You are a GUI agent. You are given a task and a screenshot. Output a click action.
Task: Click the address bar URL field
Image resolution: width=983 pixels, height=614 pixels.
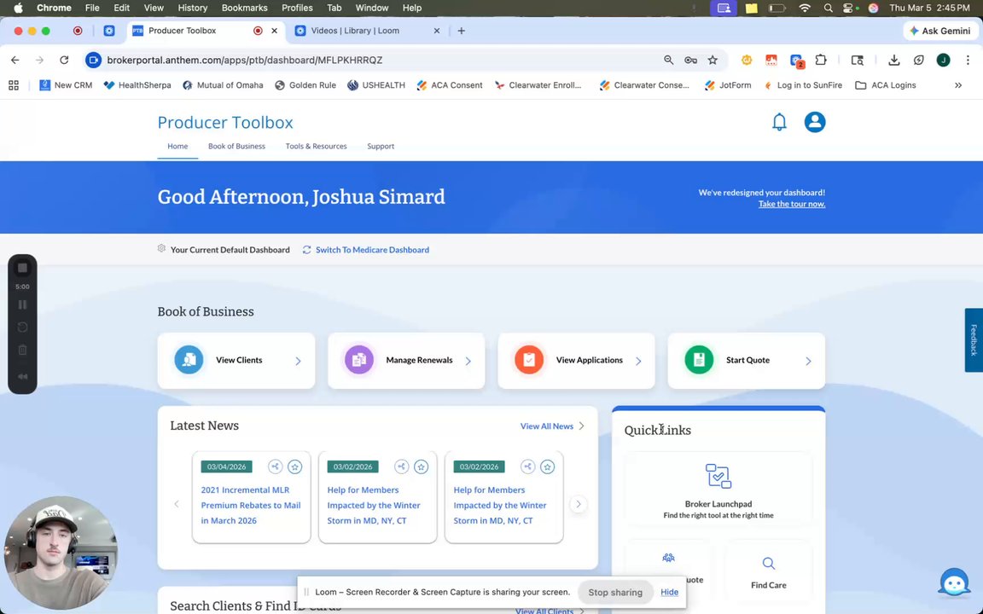coord(376,61)
